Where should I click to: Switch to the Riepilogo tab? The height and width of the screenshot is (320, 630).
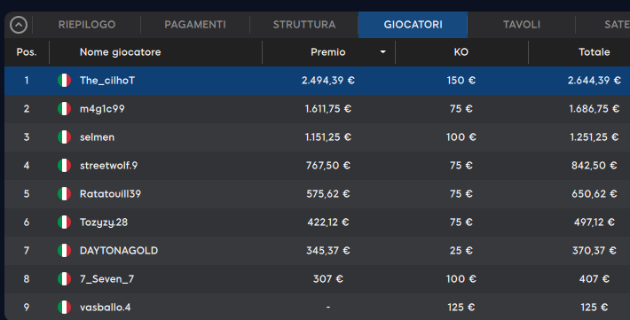tap(87, 25)
